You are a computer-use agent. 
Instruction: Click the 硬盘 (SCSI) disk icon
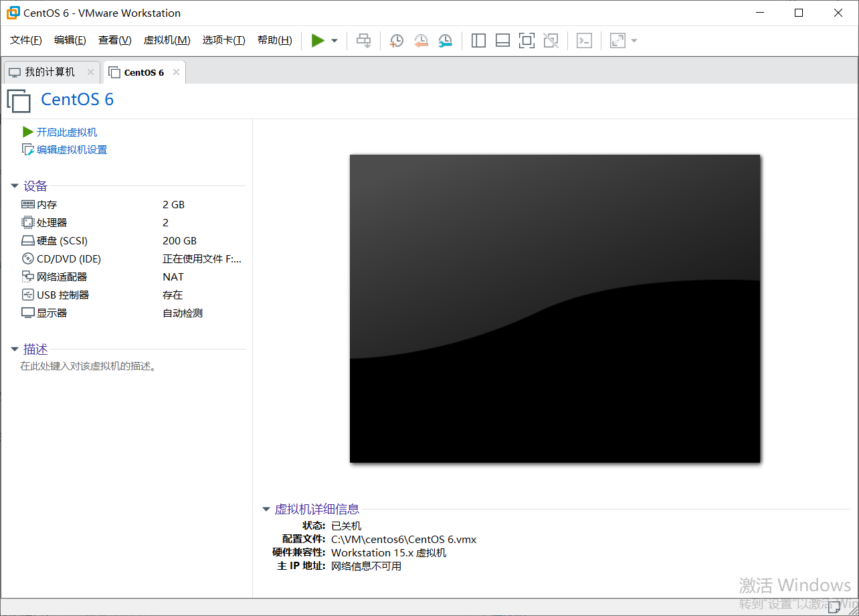(x=27, y=240)
